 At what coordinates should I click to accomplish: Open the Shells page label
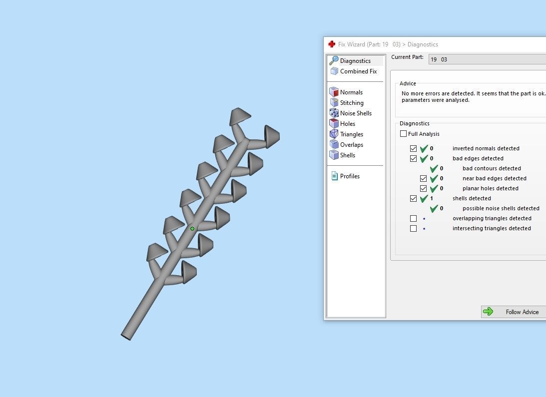tap(348, 155)
